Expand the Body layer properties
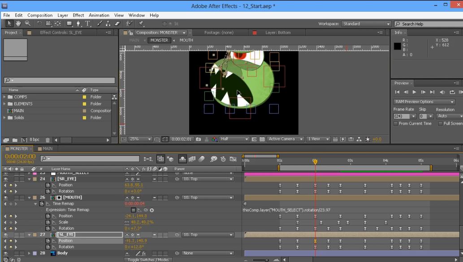The height and width of the screenshot is (262, 463). pyautogui.click(x=29, y=253)
